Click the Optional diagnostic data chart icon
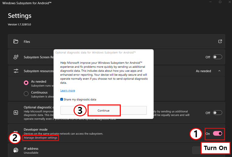Viewport: 232px width, 157px height. [x=16, y=113]
